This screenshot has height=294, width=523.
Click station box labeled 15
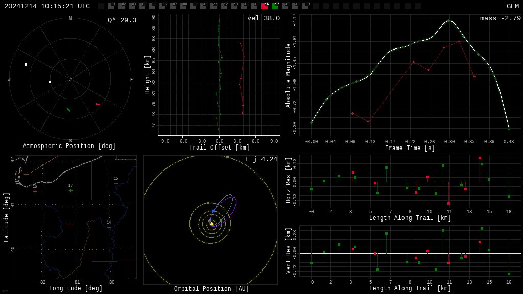(254, 6)
